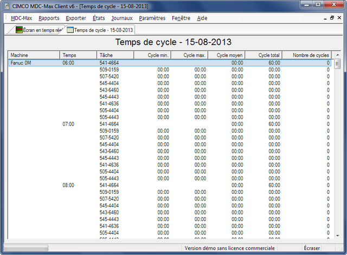The image size is (347, 255).
Task: Click 60:00 cycle total in Fanuc 0M row
Action: 274,63
